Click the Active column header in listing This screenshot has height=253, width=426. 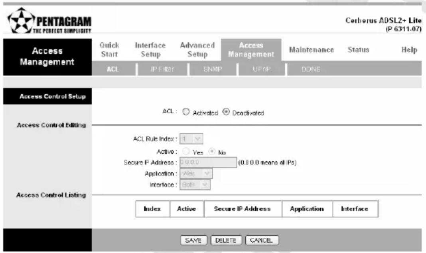coord(187,209)
